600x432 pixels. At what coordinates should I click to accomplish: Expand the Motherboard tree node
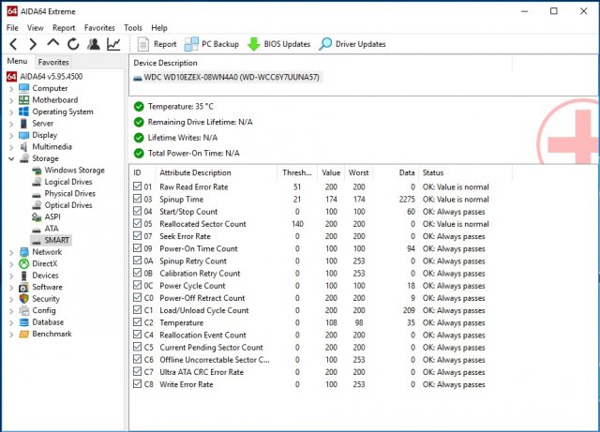[x=11, y=100]
